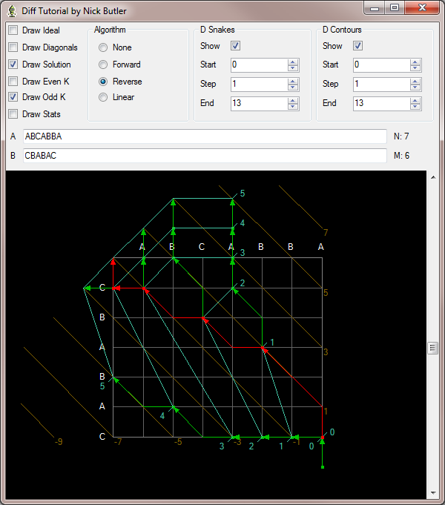Increase the D Snakes Start value
445x505 pixels.
(292, 62)
